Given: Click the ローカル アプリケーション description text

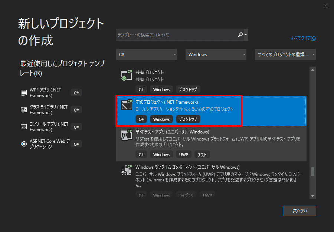Looking at the screenshot, I should pos(184,109).
